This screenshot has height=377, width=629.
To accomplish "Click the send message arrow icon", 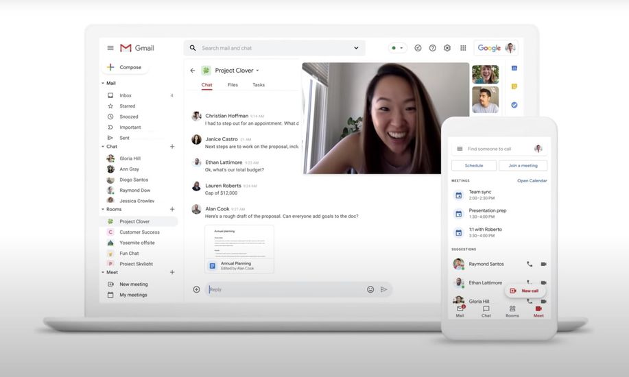I will 384,289.
